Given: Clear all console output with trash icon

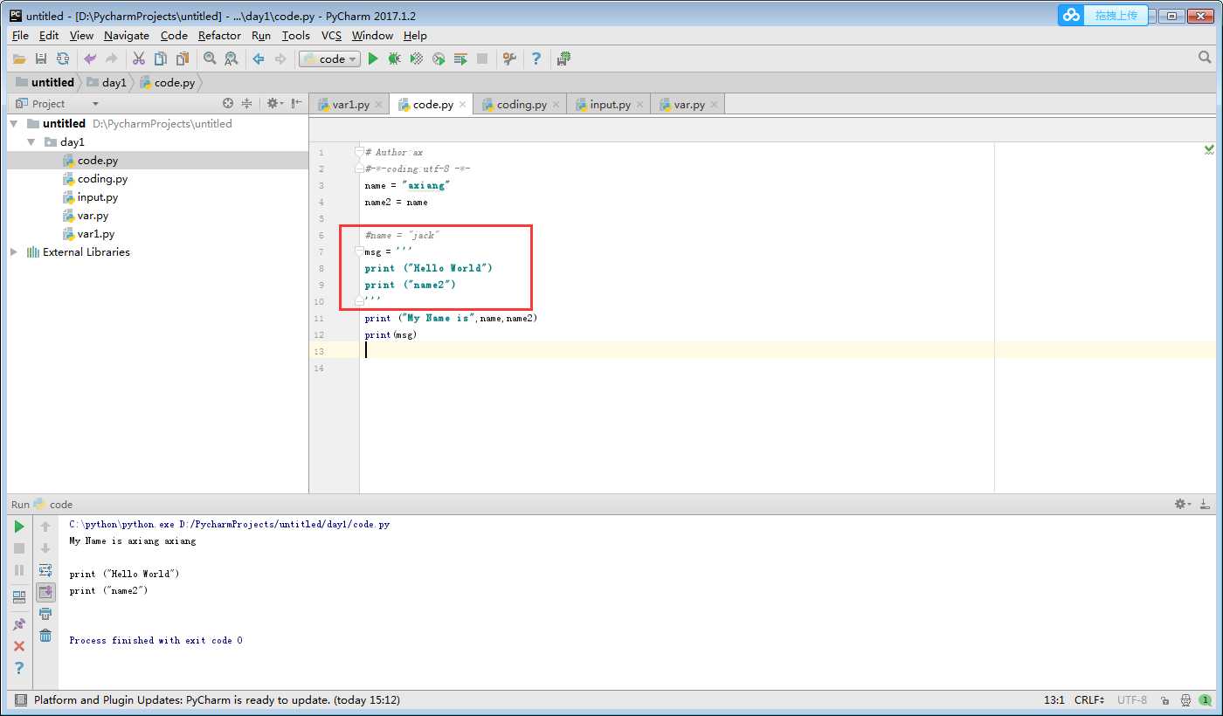Looking at the screenshot, I should (x=45, y=636).
